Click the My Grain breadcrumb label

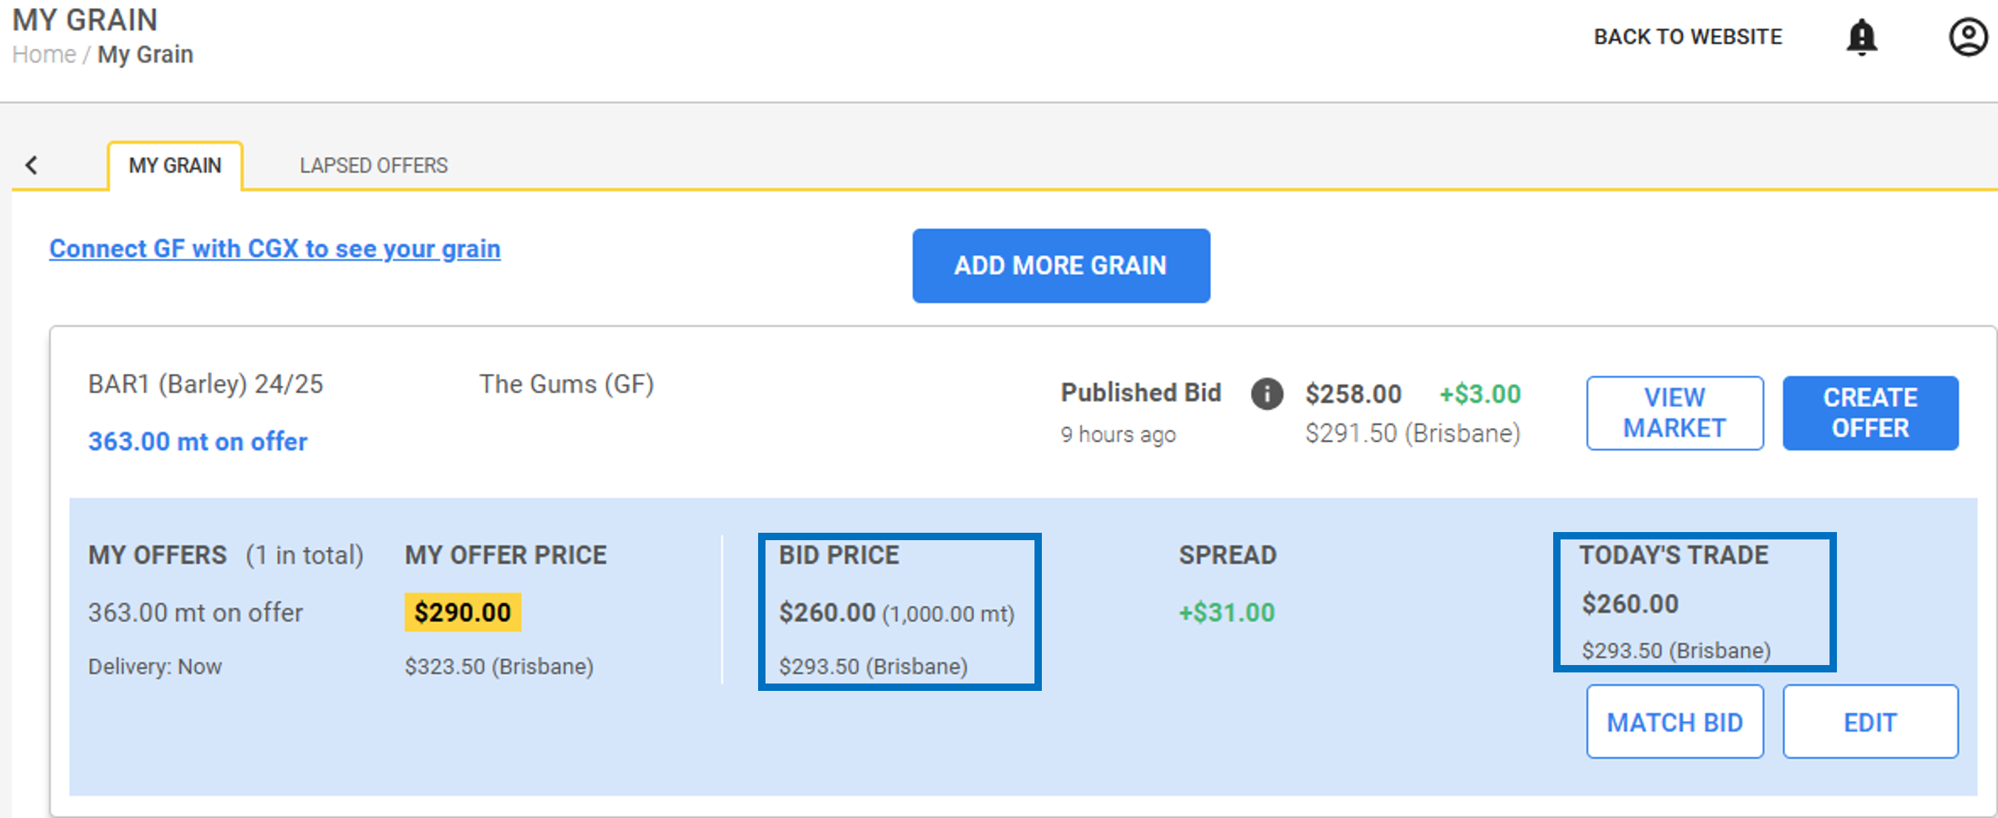point(145,53)
